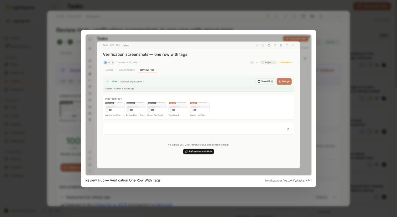The height and width of the screenshot is (217, 397).
Task: Open GitHub icon in task XF-001 header
Action: 269,45
